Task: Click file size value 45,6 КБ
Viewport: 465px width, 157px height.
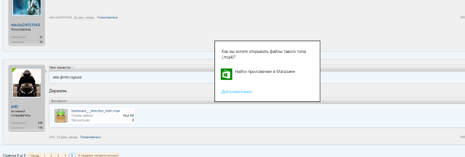Action: [x=128, y=116]
